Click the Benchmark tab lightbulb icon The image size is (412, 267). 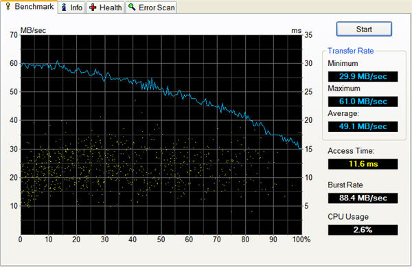coord(8,6)
